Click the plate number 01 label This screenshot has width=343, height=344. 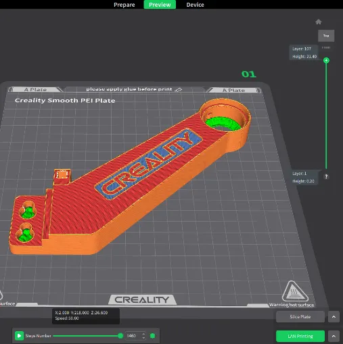[x=249, y=74]
